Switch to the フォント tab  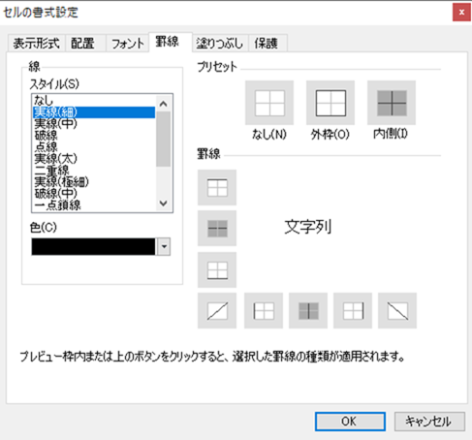tap(127, 44)
